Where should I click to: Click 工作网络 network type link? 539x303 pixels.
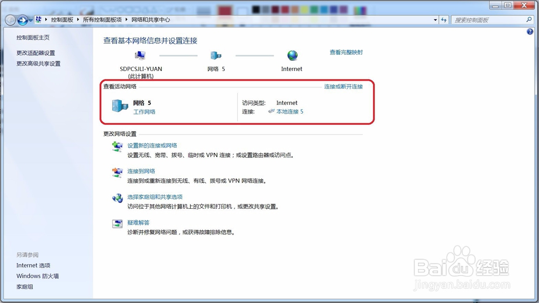(144, 112)
